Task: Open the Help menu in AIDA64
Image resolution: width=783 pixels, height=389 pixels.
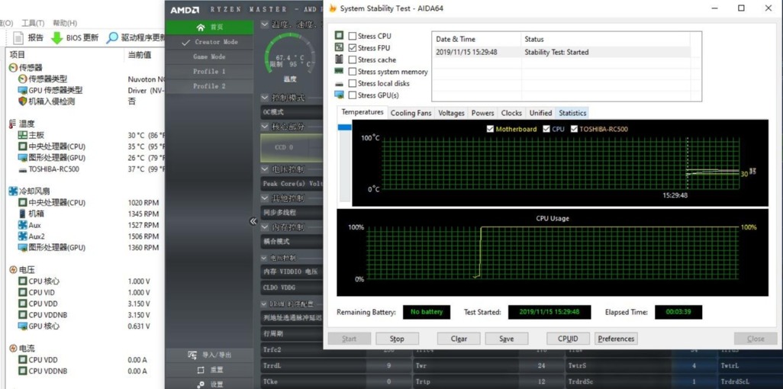Action: tap(65, 23)
